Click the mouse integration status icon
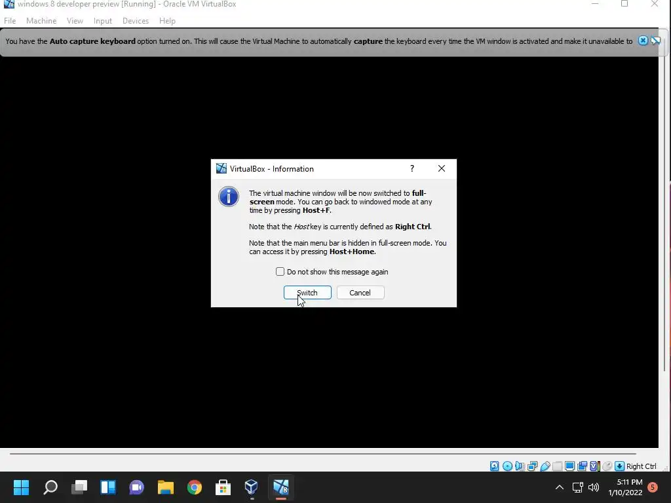The height and width of the screenshot is (503, 671). (x=607, y=466)
